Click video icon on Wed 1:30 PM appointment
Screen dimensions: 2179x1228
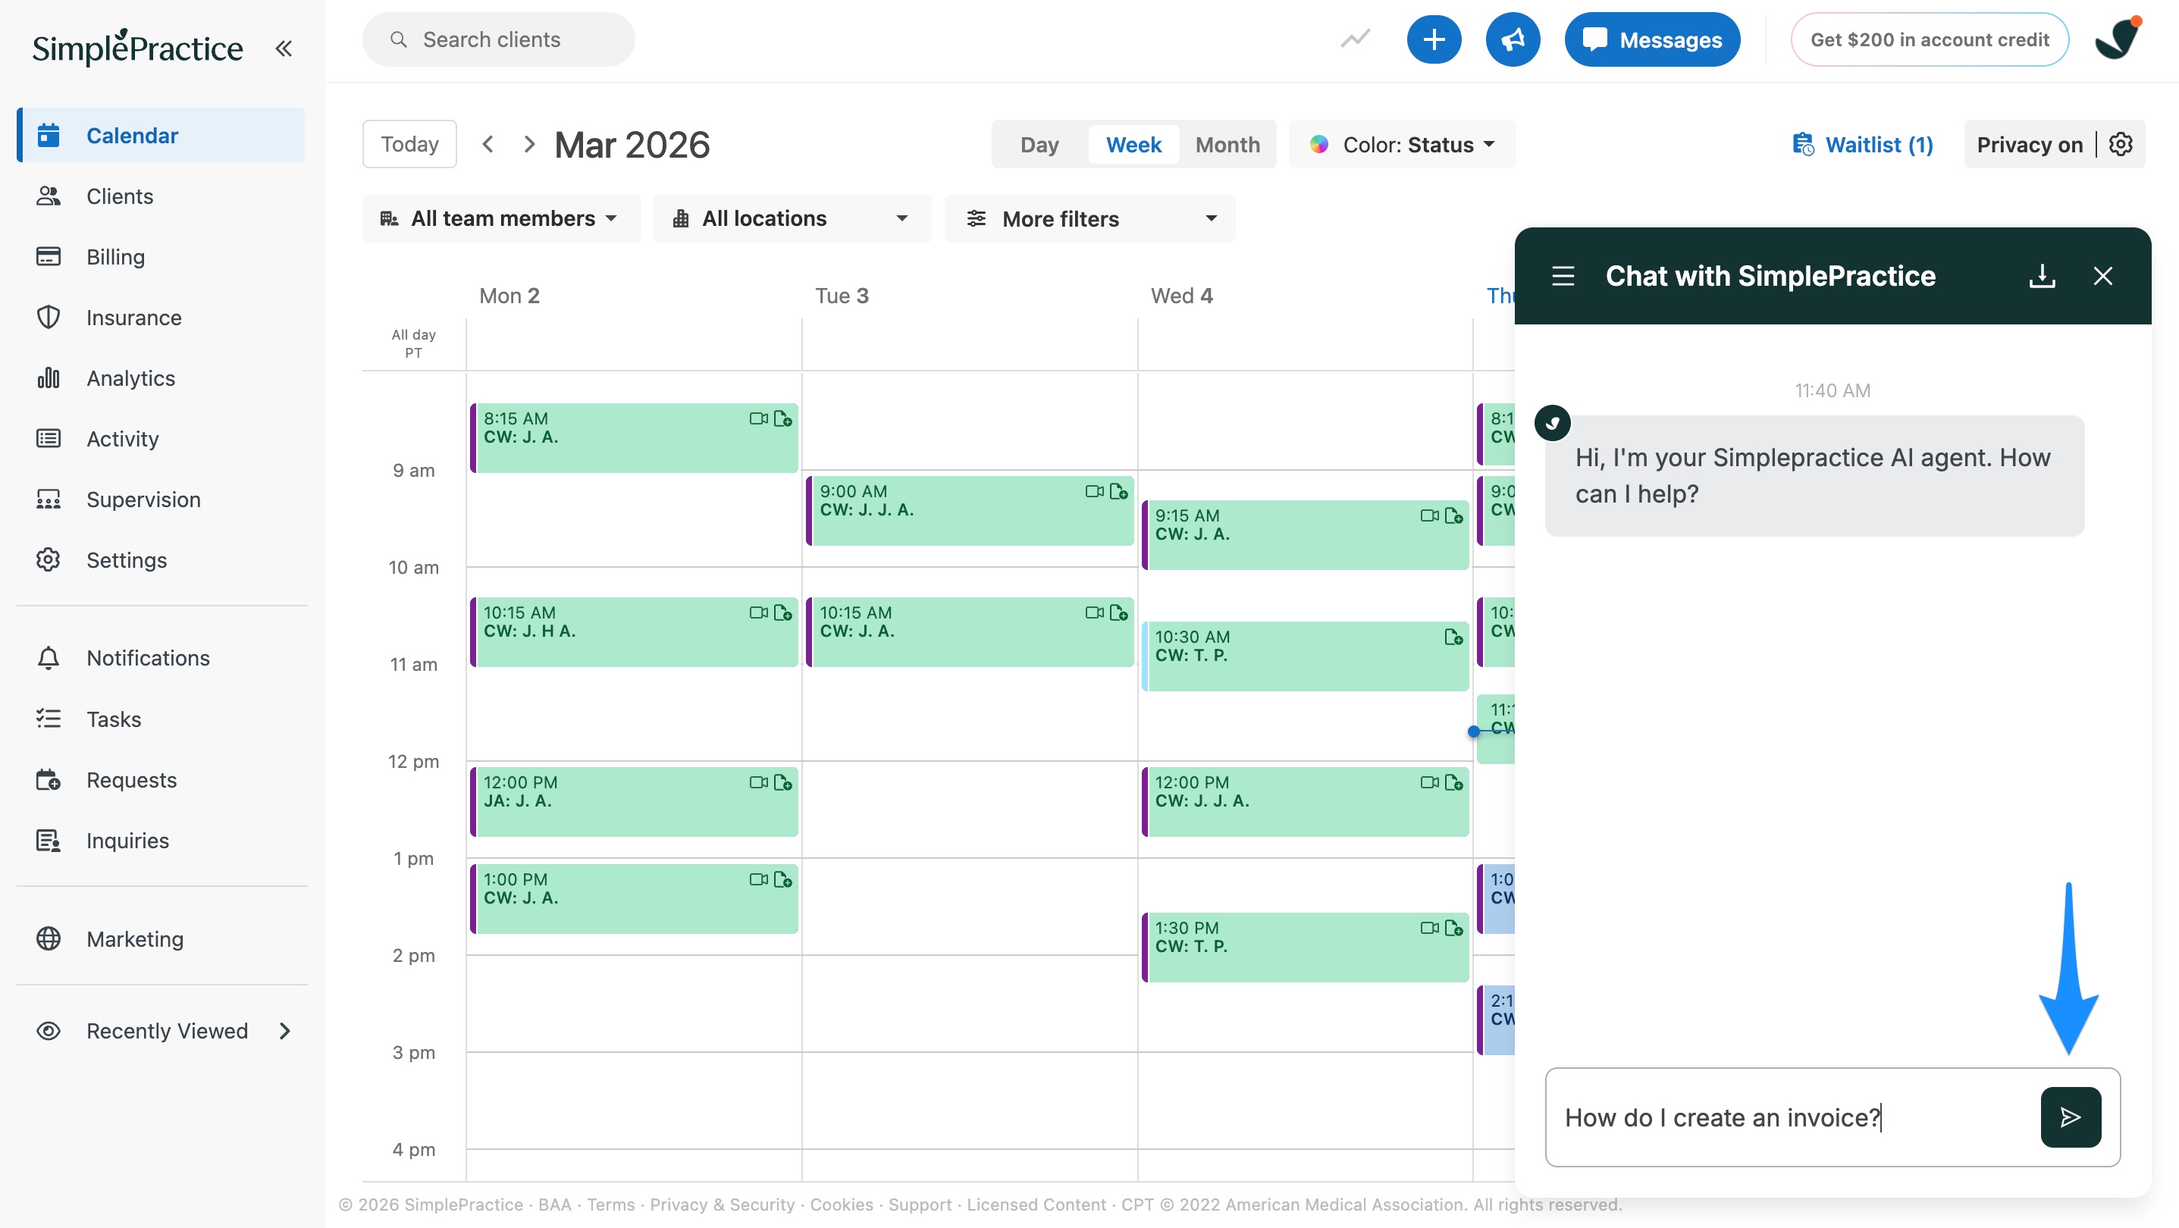click(1428, 928)
